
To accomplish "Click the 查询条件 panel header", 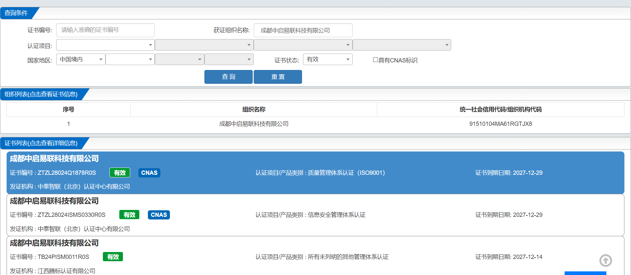I will pyautogui.click(x=16, y=13).
